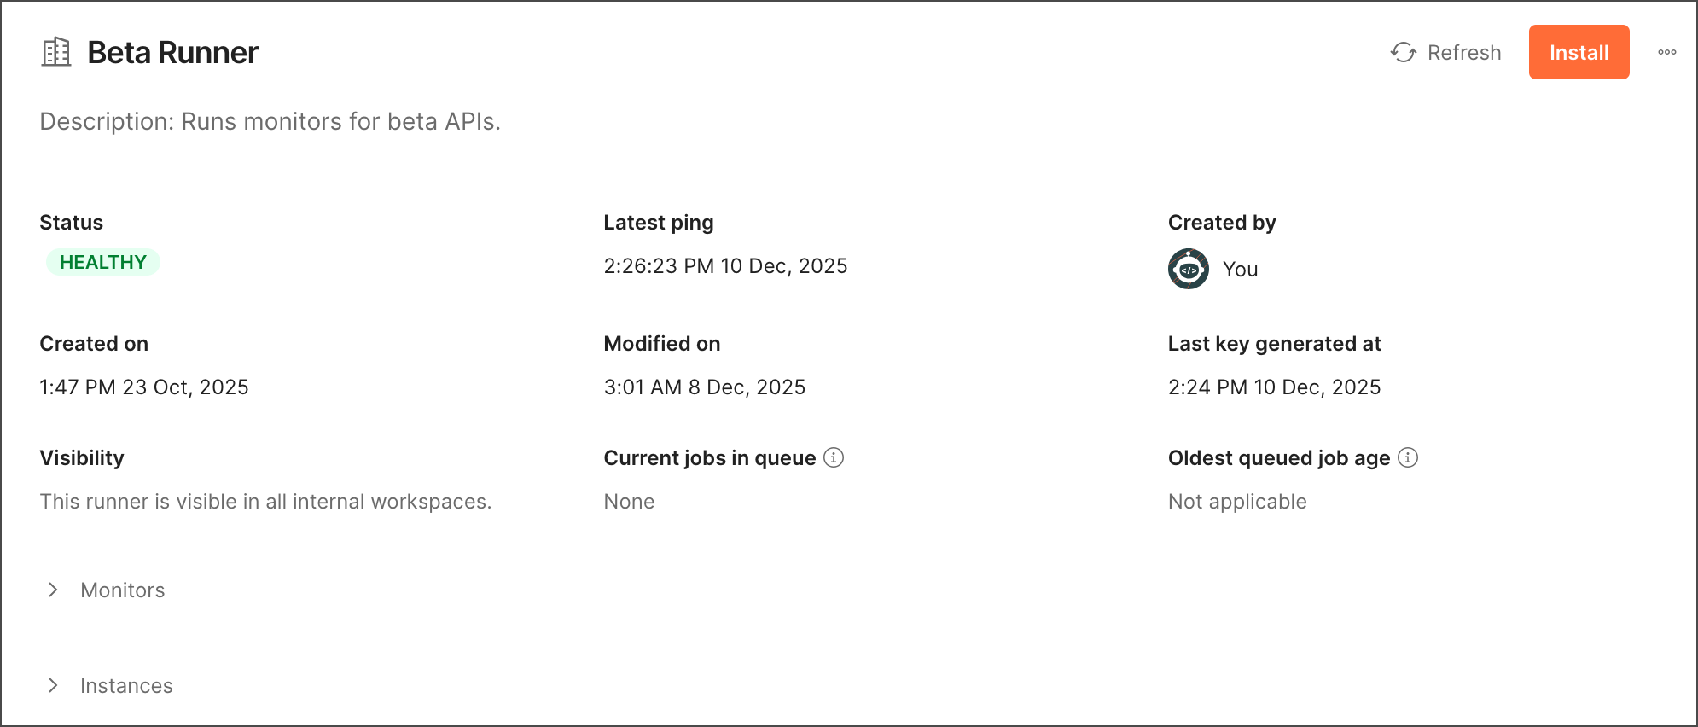This screenshot has width=1698, height=727.
Task: Click the Refresh text label
Action: 1463,52
